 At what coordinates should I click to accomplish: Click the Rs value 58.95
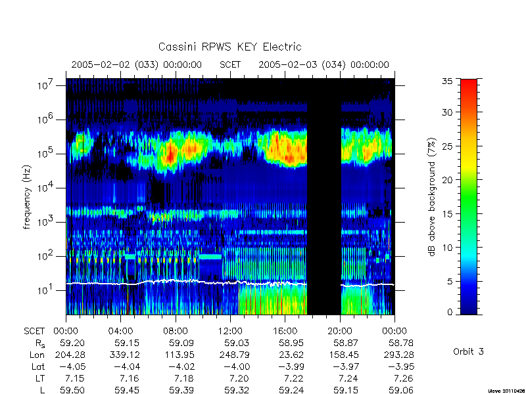tap(291, 343)
